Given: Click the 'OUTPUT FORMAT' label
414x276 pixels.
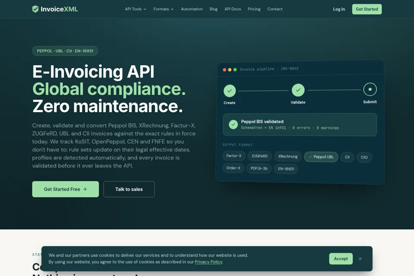Looking at the screenshot, I should 237,145.
